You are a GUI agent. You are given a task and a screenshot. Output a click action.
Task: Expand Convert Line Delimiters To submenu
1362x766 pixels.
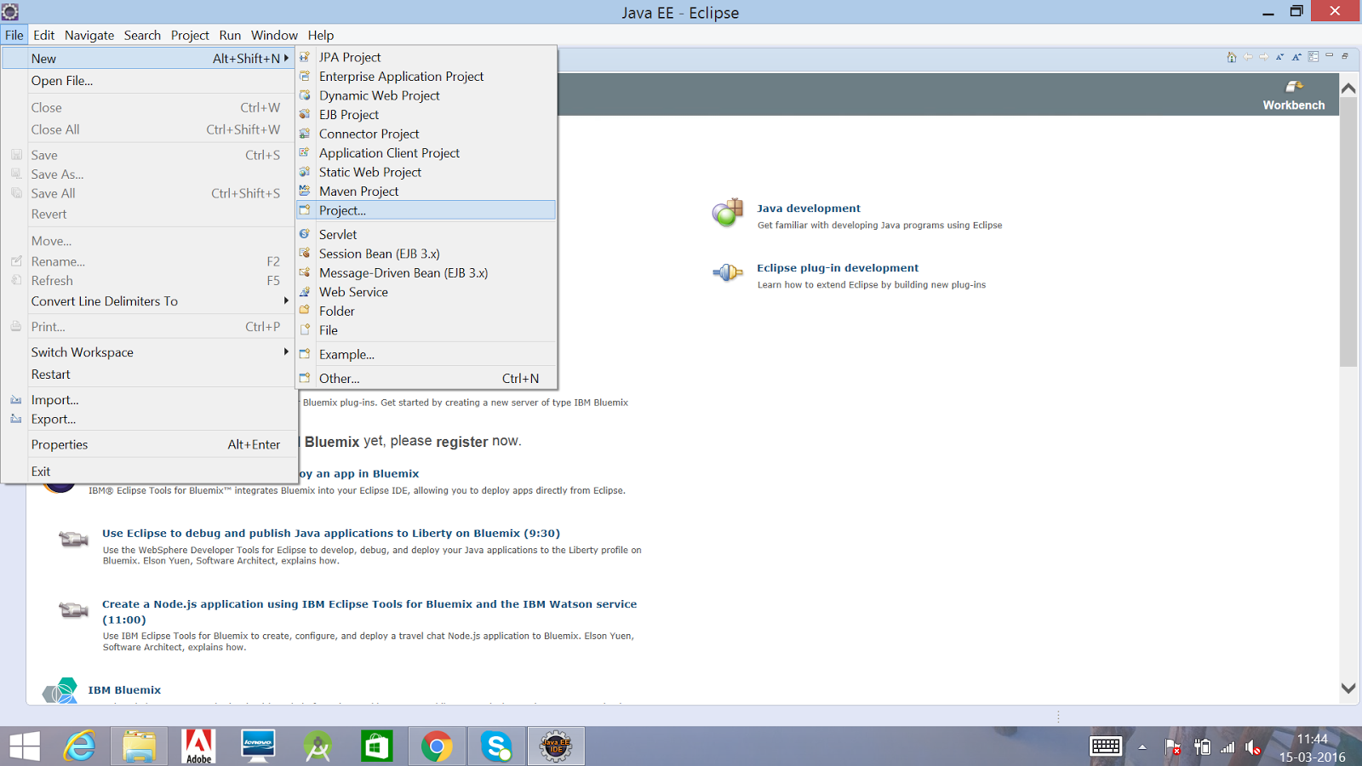point(286,300)
